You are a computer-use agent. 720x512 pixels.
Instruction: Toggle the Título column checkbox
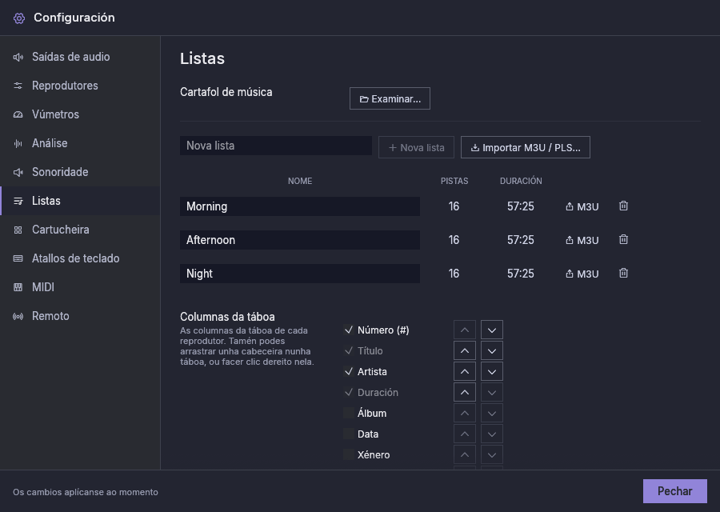click(x=349, y=351)
